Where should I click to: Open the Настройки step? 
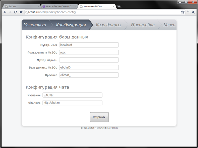tap(143, 25)
